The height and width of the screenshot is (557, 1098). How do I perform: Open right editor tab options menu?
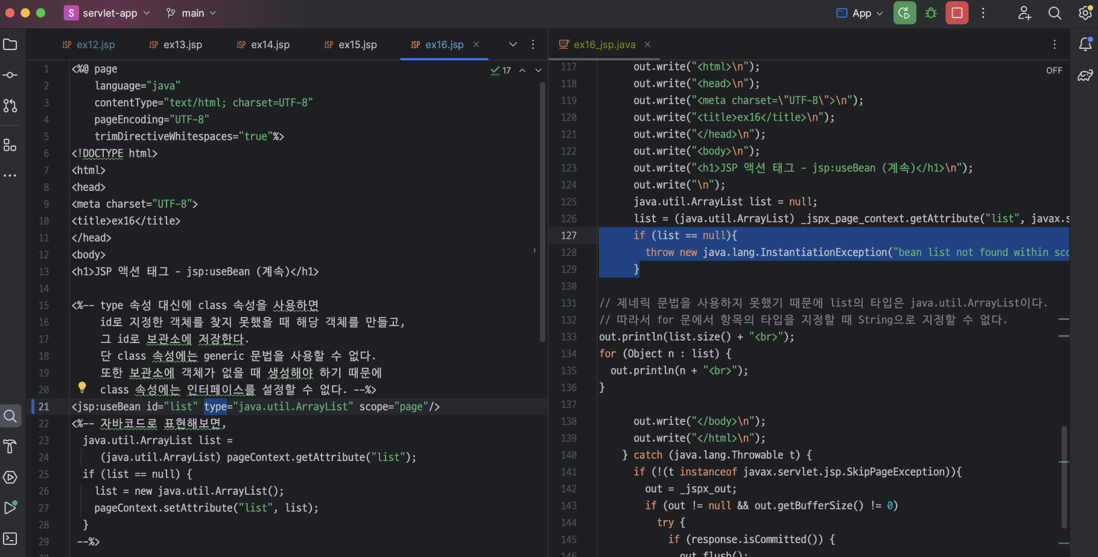point(1055,45)
